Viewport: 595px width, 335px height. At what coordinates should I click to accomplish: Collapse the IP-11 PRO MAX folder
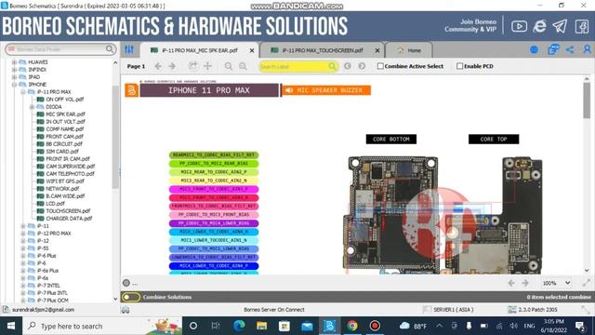(23, 92)
